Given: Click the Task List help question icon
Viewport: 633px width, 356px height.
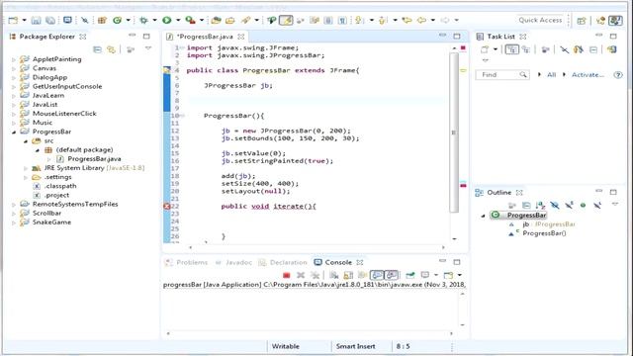Looking at the screenshot, I should [617, 75].
